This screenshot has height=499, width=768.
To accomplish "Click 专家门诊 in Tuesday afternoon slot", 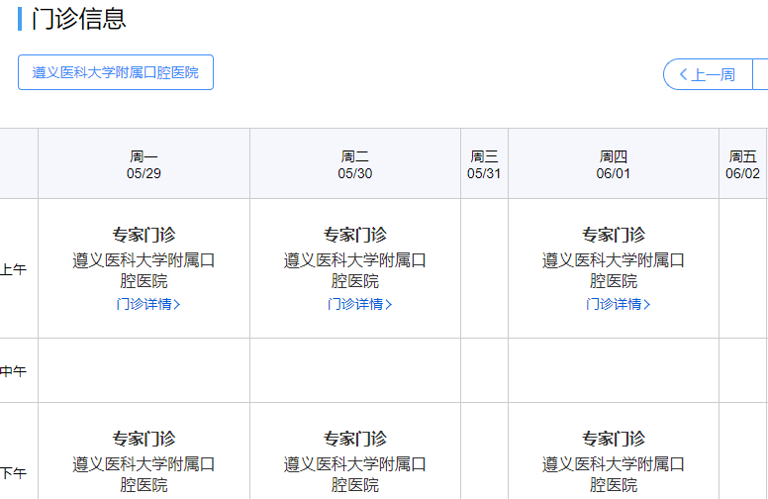I will coord(355,439).
